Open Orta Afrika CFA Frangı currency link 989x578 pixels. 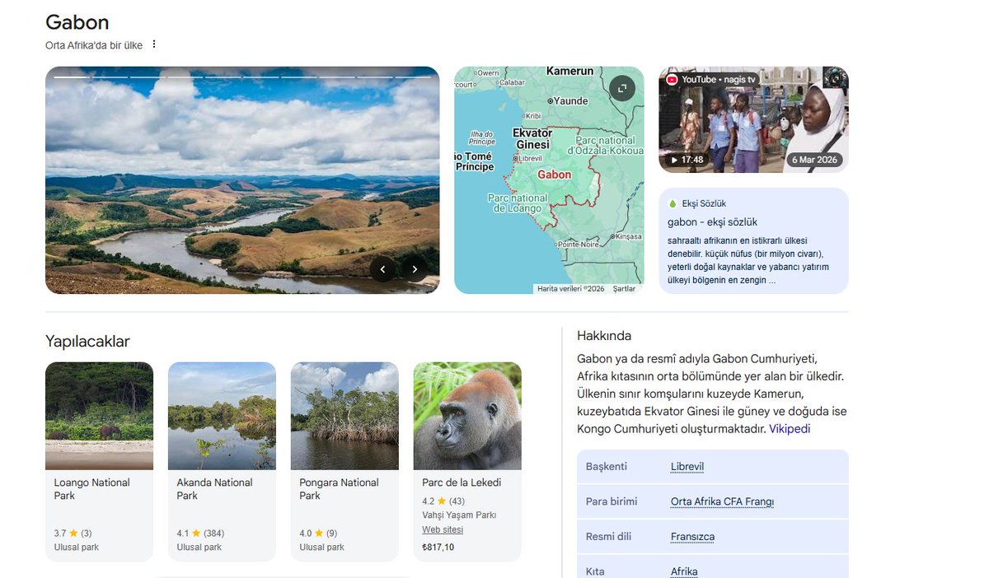(722, 501)
